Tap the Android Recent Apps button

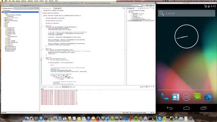203,108
